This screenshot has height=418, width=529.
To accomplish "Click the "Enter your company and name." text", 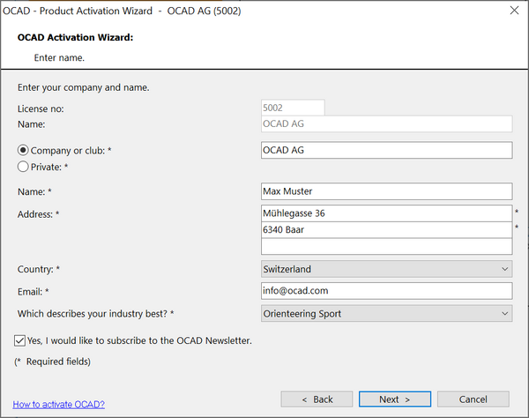I will click(84, 87).
